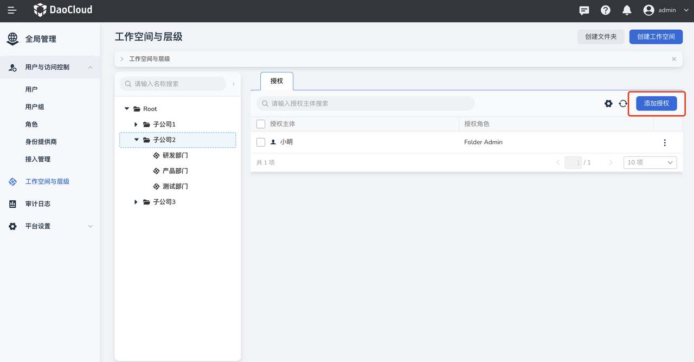Image resolution: width=694 pixels, height=362 pixels.
Task: Open the admin user dropdown
Action: 665,10
